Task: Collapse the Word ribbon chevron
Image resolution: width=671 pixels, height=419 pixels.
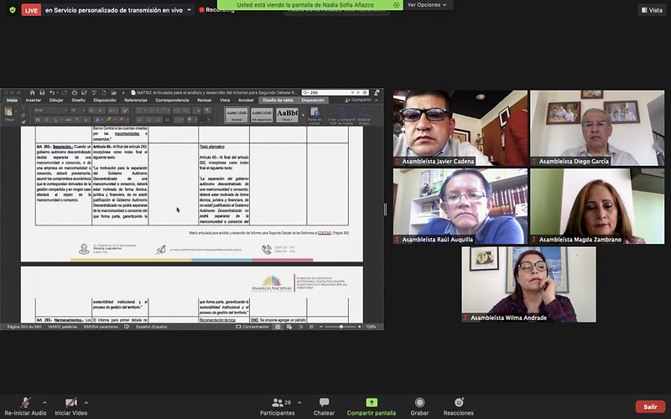Action: [377, 100]
